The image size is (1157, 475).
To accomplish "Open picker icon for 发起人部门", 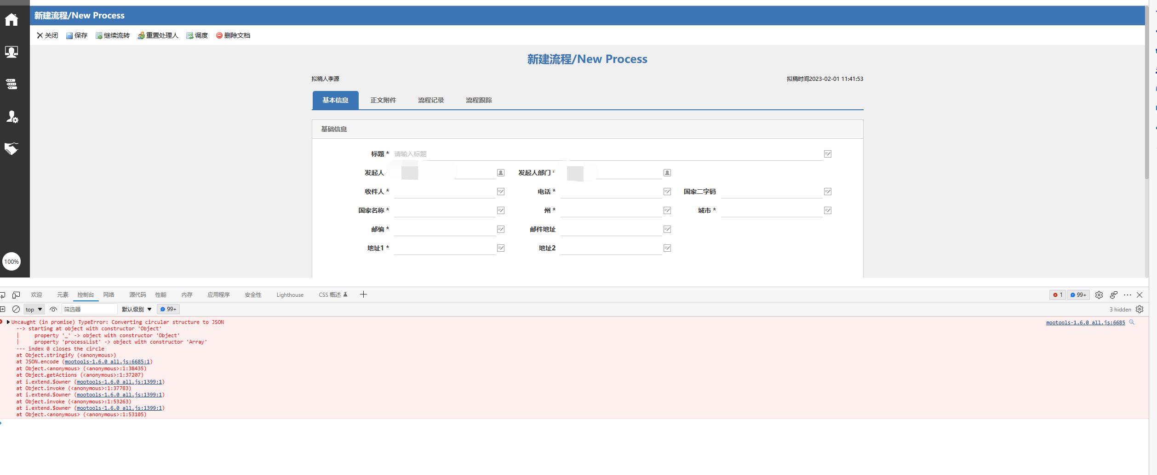I will pyautogui.click(x=667, y=173).
